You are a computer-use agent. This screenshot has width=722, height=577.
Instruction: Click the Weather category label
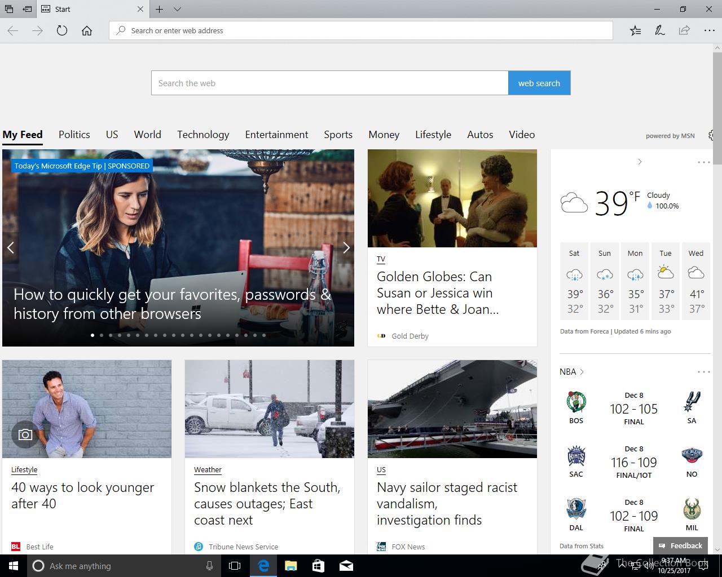point(208,469)
